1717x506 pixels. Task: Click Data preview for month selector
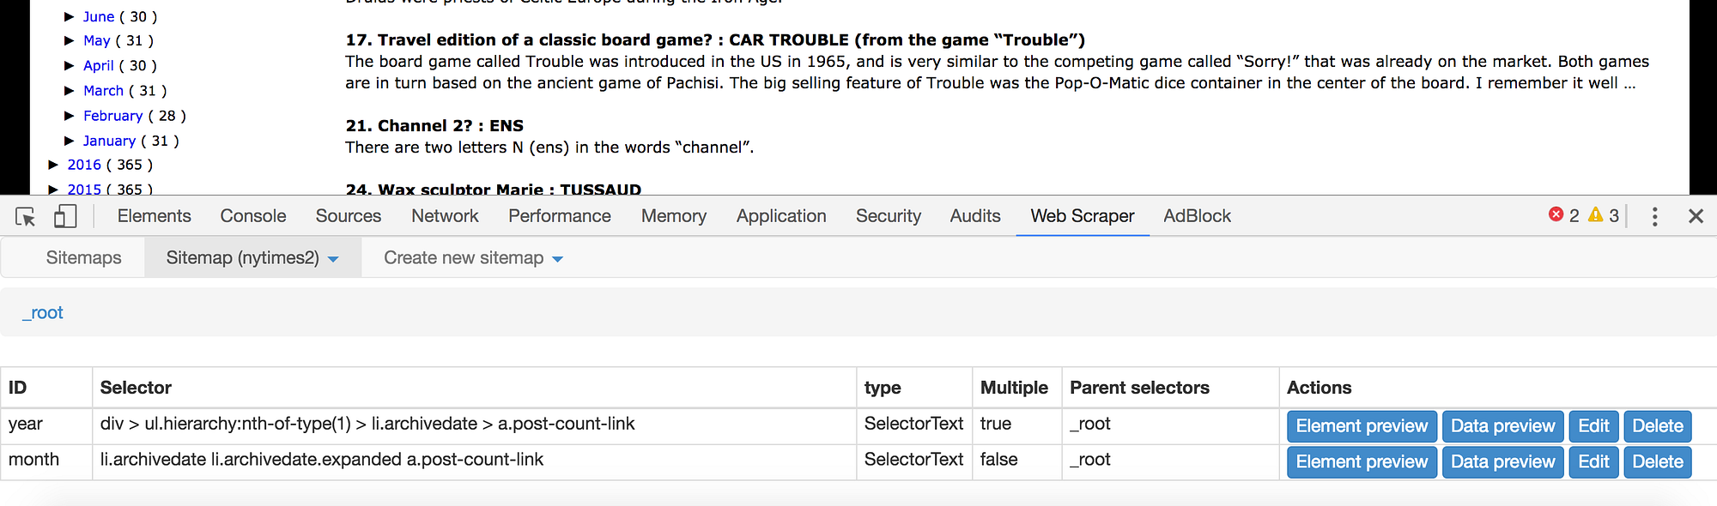tap(1502, 462)
